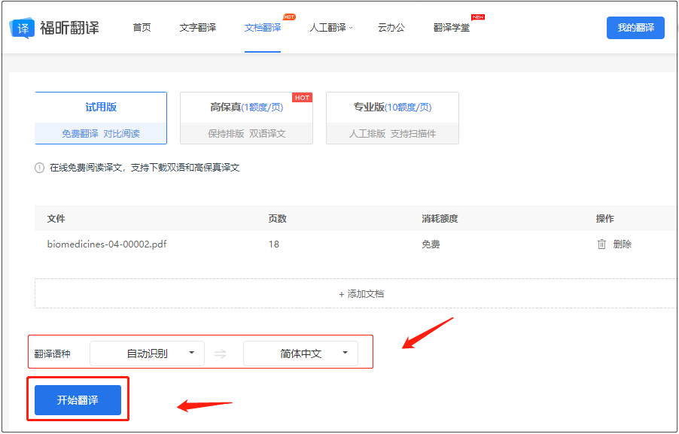Switch to the 试用版 tab
The image size is (679, 434).
coord(100,117)
